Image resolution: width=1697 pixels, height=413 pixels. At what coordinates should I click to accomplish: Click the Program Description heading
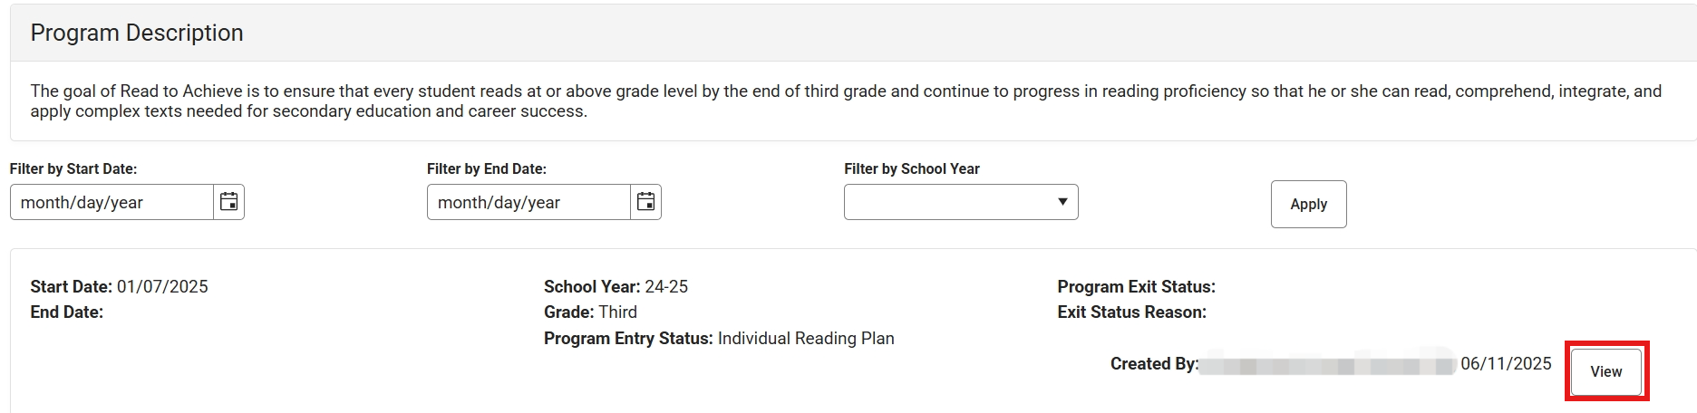click(x=137, y=34)
